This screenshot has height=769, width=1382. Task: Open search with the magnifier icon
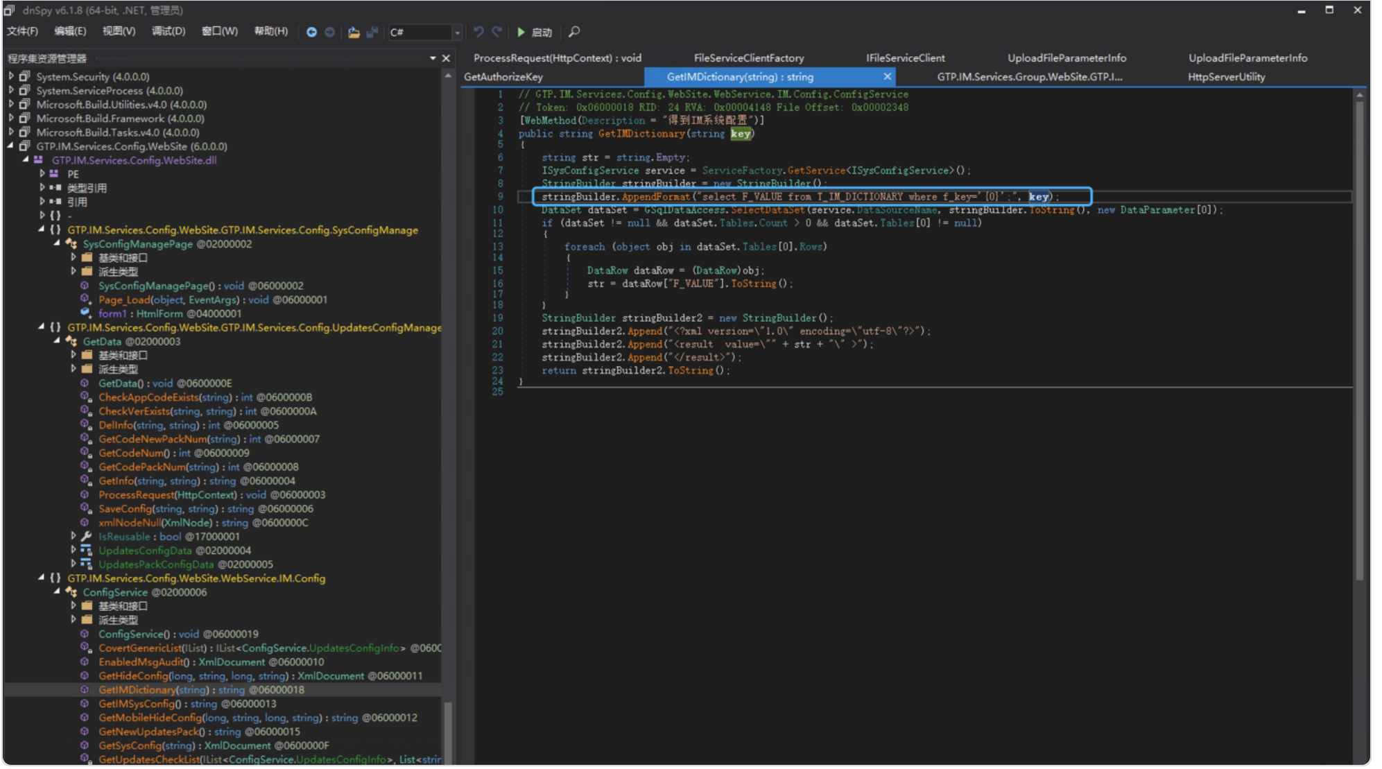[x=574, y=32]
